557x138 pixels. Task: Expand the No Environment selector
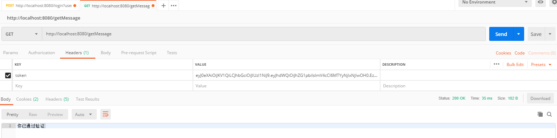click(495, 2)
